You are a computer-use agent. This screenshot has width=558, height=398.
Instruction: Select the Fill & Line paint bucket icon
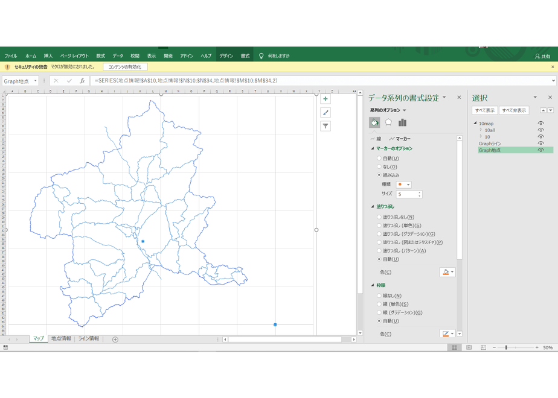pos(374,122)
